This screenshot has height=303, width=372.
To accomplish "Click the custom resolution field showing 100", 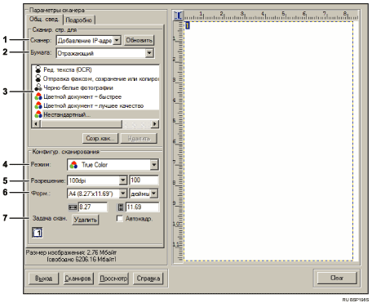I will pos(144,180).
